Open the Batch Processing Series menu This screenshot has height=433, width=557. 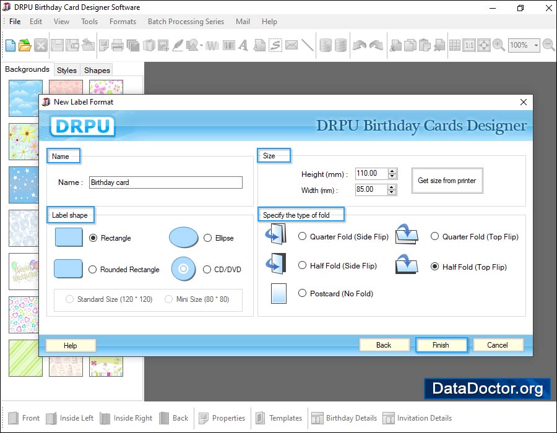pos(186,22)
